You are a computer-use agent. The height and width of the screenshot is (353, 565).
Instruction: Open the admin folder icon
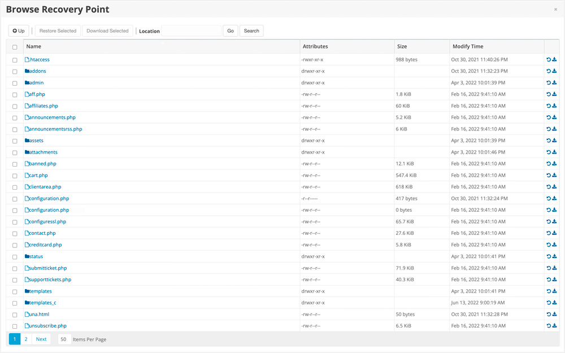click(27, 83)
